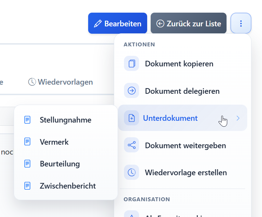Toggle the three-dot more actions menu
This screenshot has height=217, width=262.
tap(241, 24)
